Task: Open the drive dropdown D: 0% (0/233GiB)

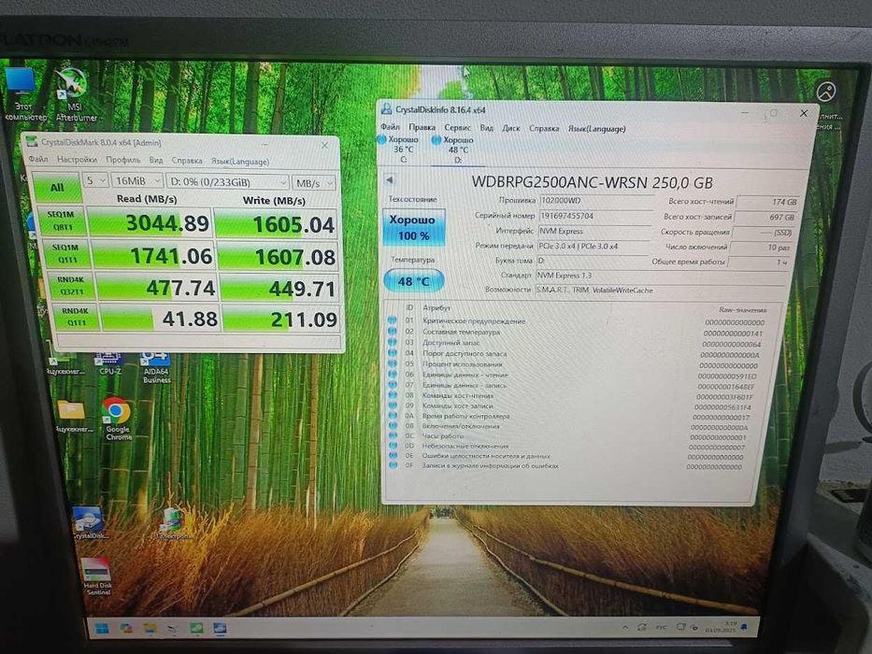Action: [x=227, y=182]
